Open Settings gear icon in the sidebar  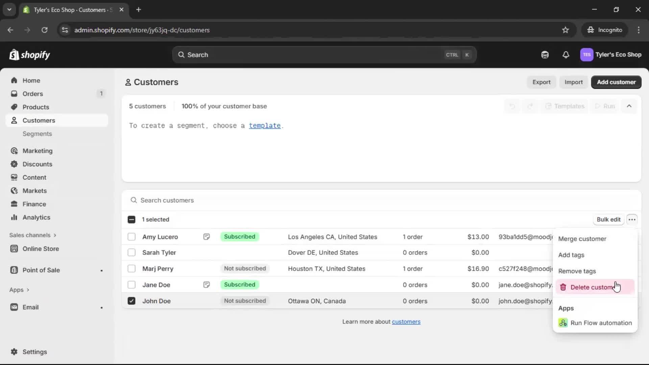pyautogui.click(x=14, y=351)
